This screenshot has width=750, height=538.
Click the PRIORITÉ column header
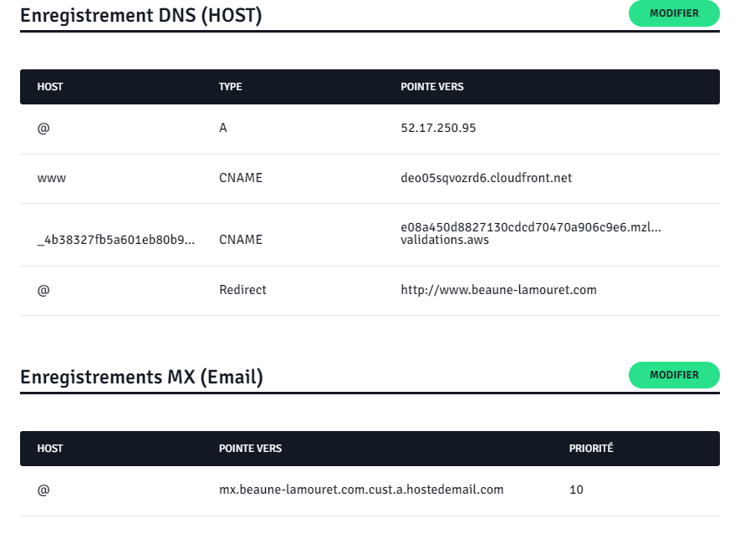pos(591,449)
